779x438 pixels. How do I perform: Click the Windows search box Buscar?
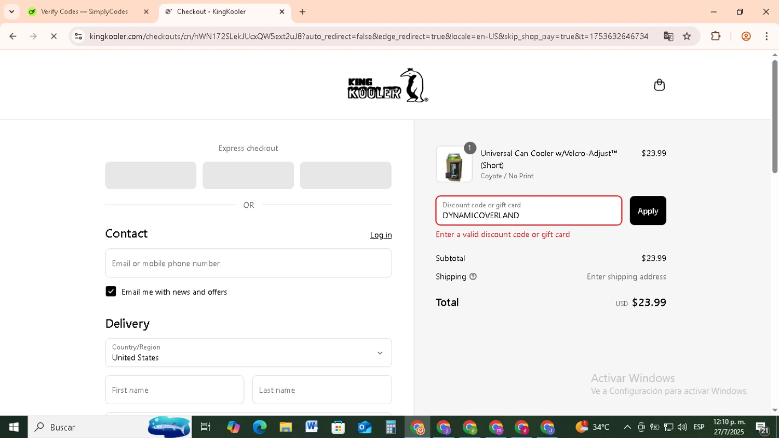pyautogui.click(x=110, y=427)
